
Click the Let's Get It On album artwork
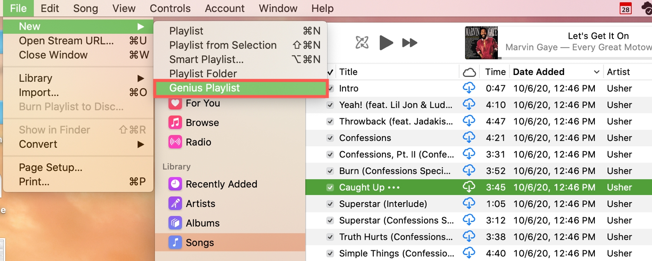(481, 42)
